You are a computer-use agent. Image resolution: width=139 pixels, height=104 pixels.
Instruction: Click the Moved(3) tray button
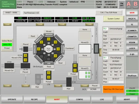[85, 42]
